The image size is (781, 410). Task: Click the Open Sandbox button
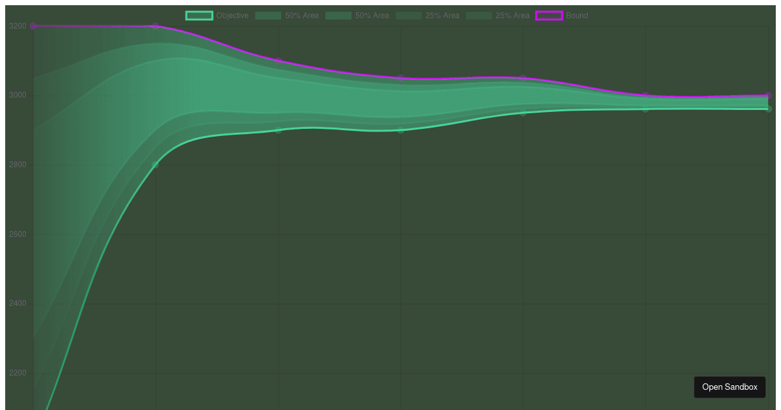730,387
